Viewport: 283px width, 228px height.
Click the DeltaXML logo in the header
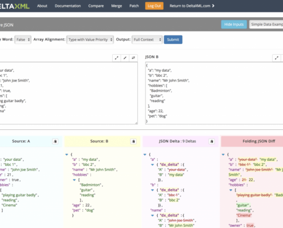[15, 6]
